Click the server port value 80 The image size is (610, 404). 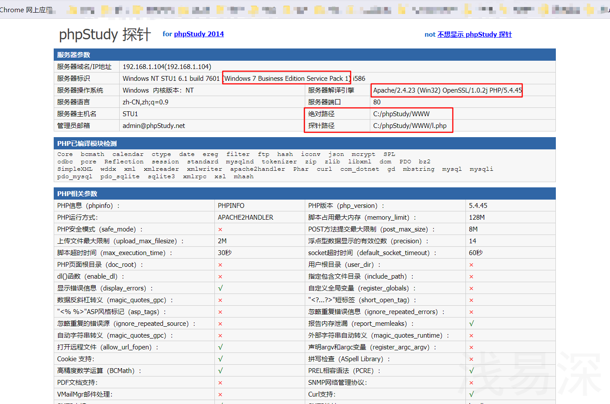click(x=377, y=102)
